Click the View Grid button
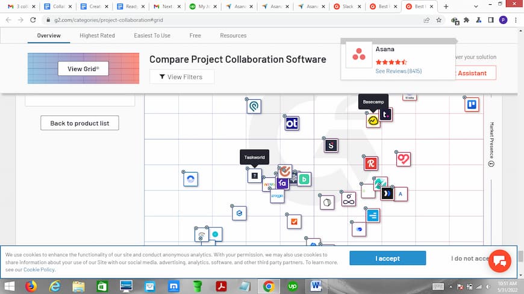 (x=83, y=69)
